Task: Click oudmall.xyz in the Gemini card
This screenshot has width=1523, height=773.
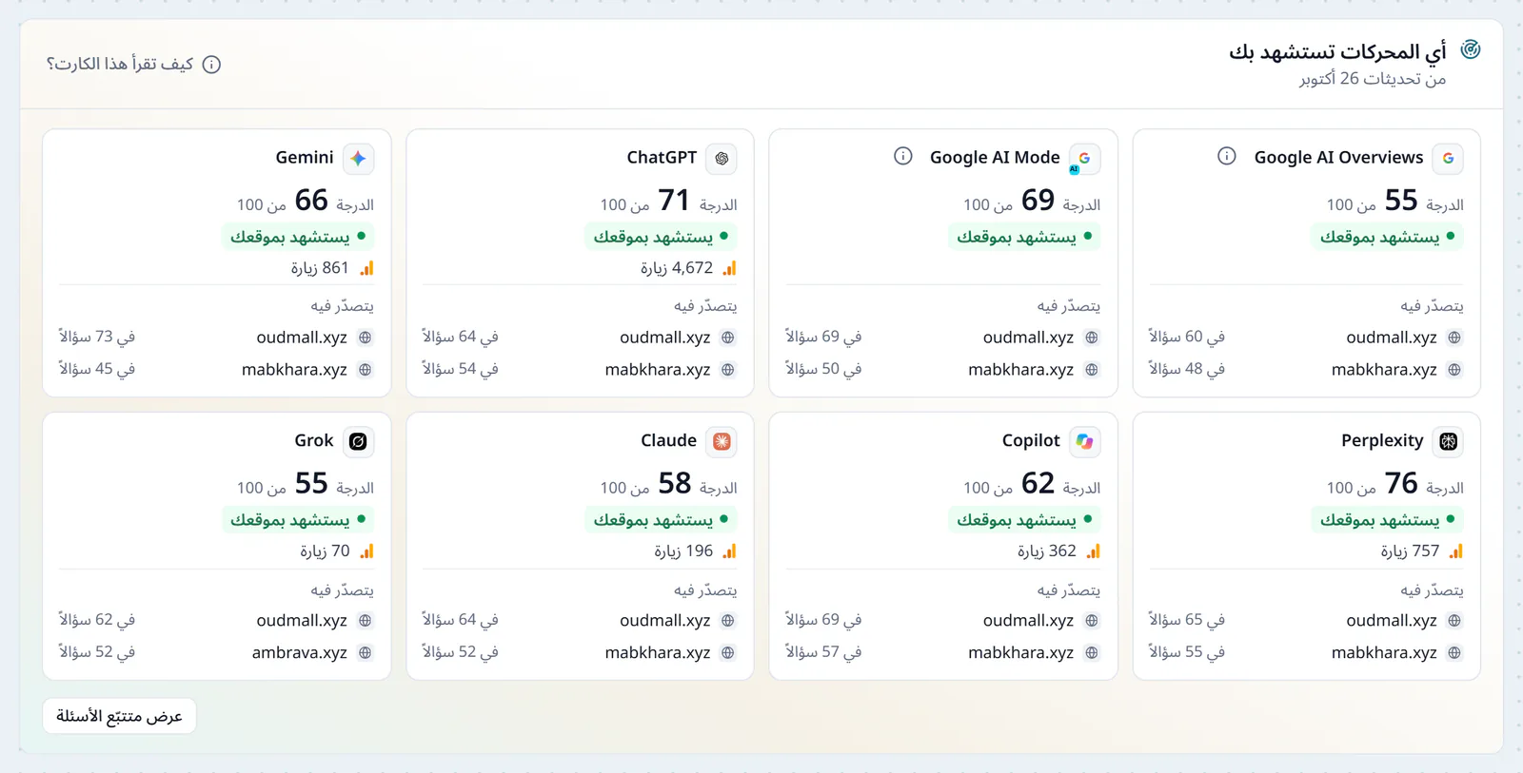Action: pos(302,338)
